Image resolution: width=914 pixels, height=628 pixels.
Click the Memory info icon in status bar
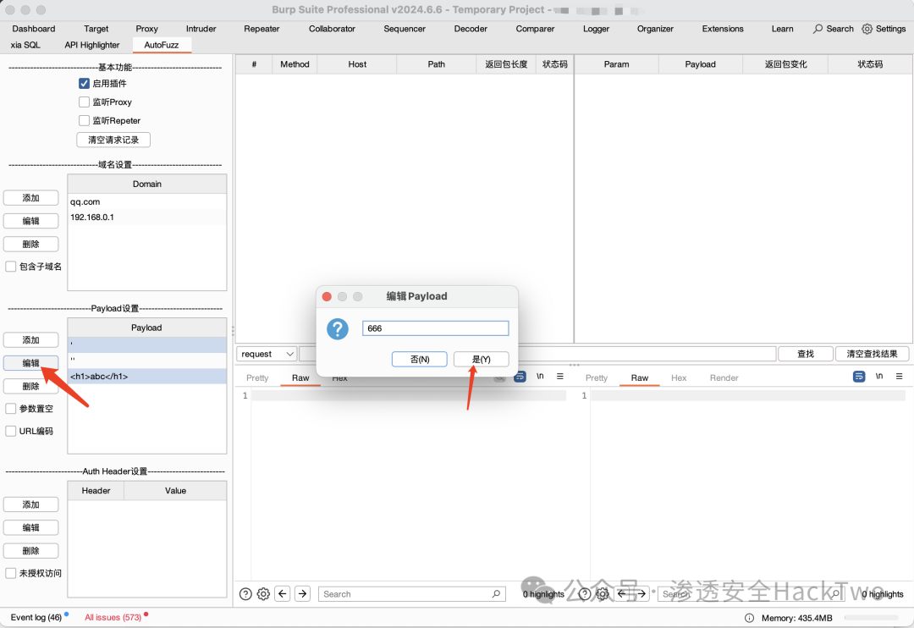click(749, 618)
